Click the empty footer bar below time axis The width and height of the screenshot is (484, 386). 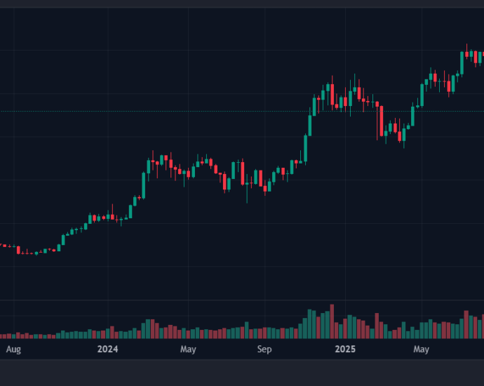click(x=242, y=372)
